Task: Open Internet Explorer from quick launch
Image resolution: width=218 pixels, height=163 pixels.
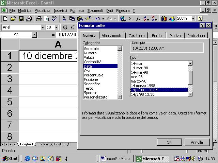Action: pos(27,159)
